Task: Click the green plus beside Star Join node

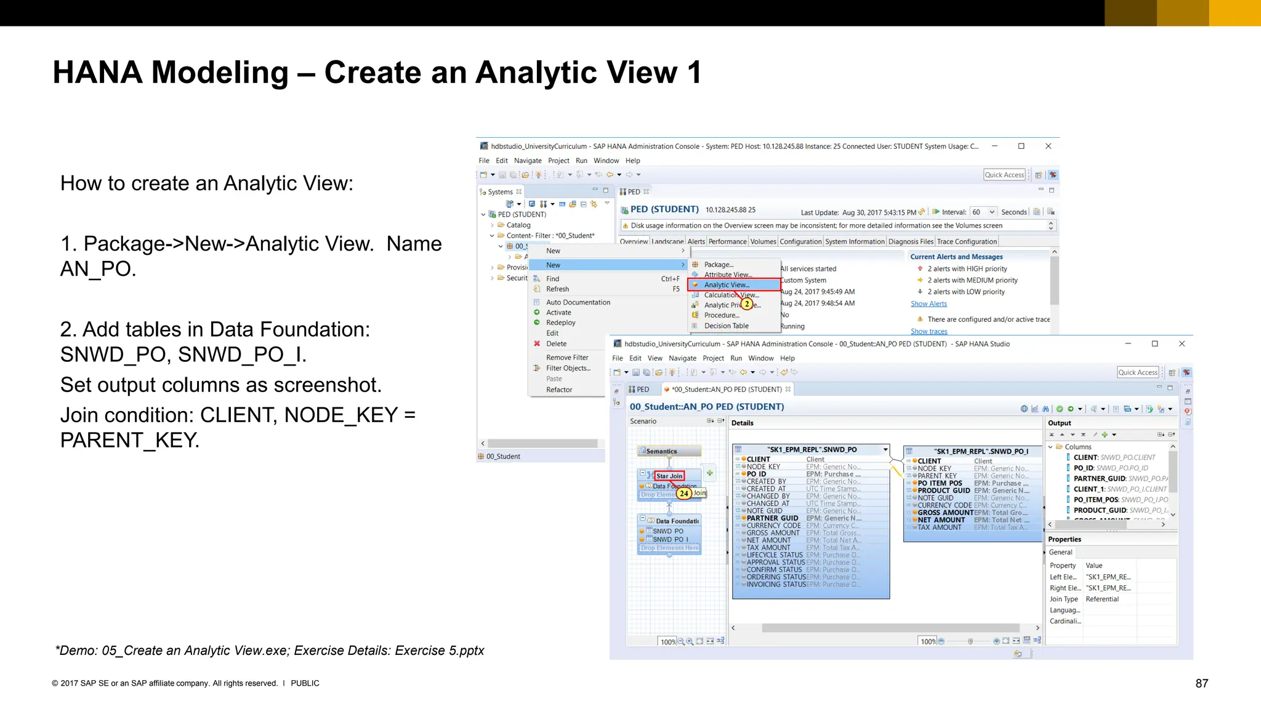Action: pyautogui.click(x=710, y=473)
